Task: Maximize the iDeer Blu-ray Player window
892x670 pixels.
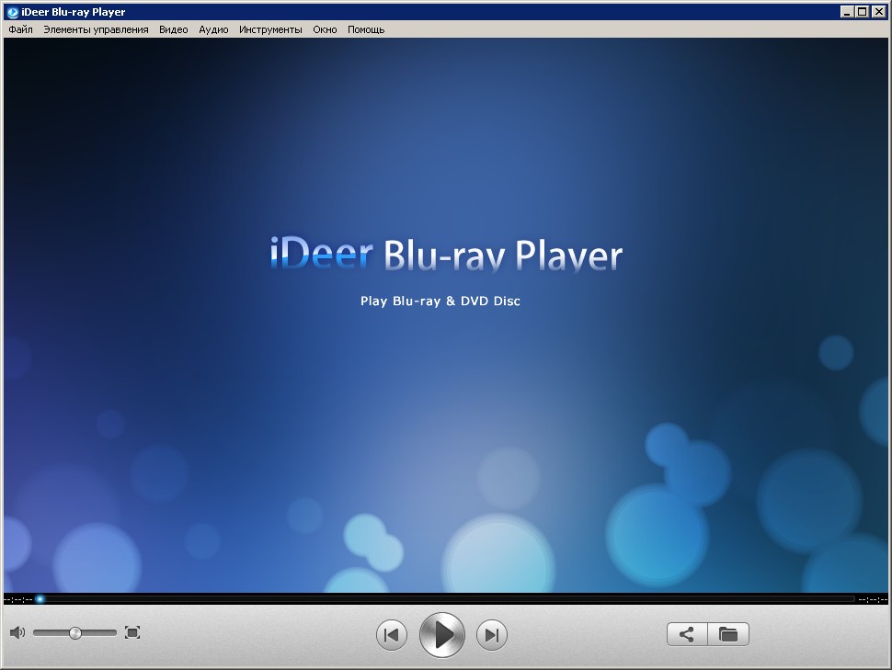Action: coord(863,11)
